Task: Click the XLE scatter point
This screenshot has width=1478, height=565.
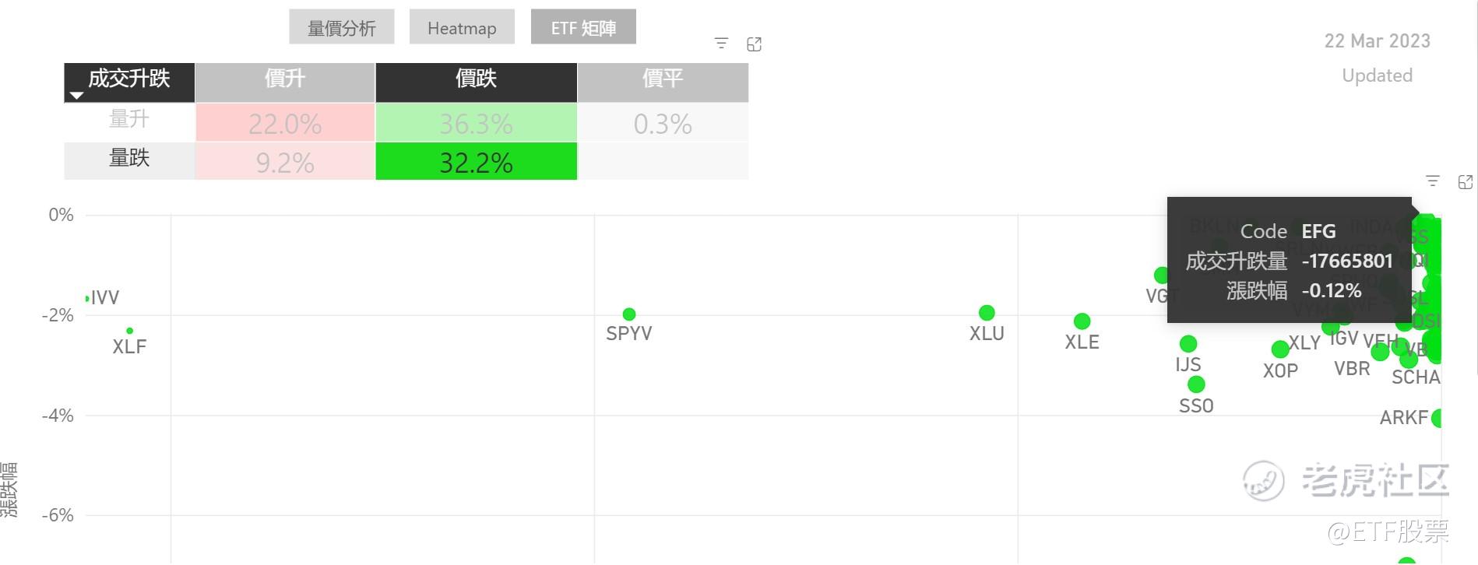Action: pyautogui.click(x=1082, y=321)
